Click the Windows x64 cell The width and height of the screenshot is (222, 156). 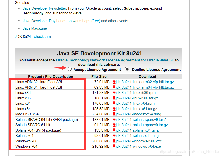click(26, 146)
